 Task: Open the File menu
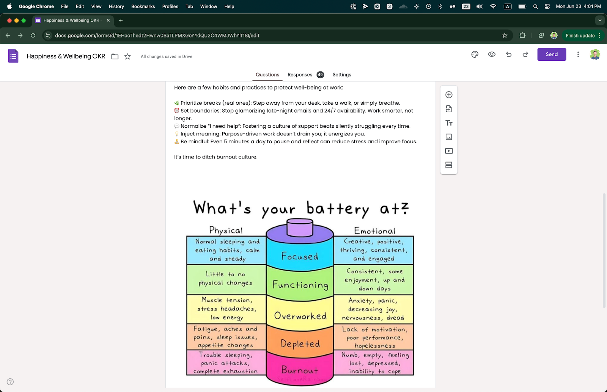coord(64,6)
